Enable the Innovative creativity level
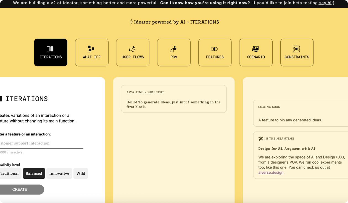The image size is (348, 203). click(59, 173)
